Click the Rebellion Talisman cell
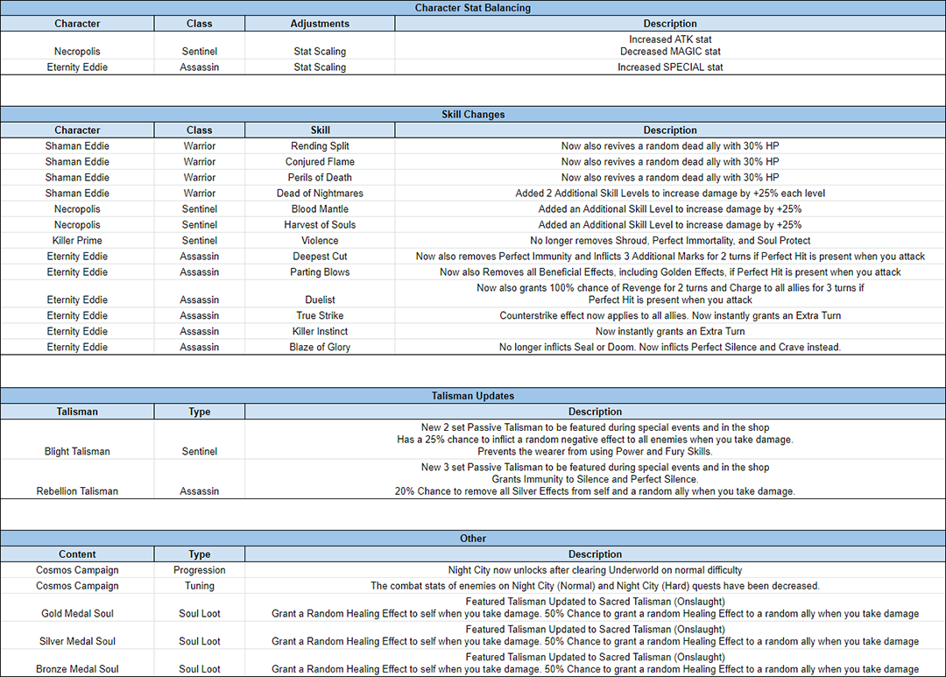This screenshot has width=946, height=677. click(77, 490)
